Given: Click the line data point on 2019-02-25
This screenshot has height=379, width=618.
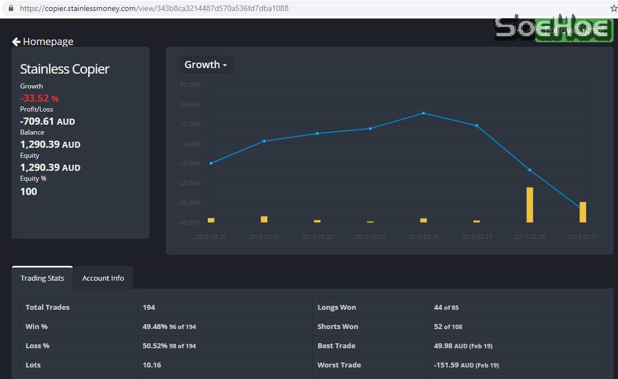Looking at the screenshot, I should [371, 129].
